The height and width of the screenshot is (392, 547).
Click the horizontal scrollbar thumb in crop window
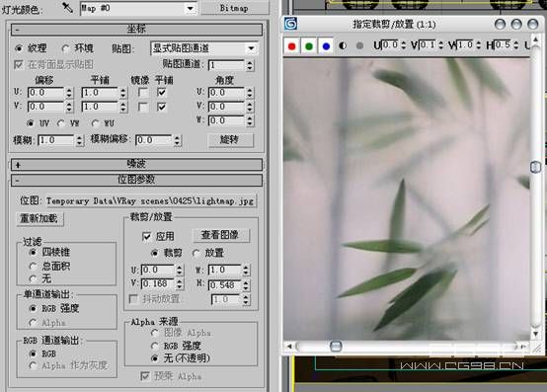pos(336,347)
